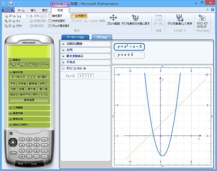Select equation y = x² − x − 5
Viewport: 217px width, 171px height.
point(129,47)
